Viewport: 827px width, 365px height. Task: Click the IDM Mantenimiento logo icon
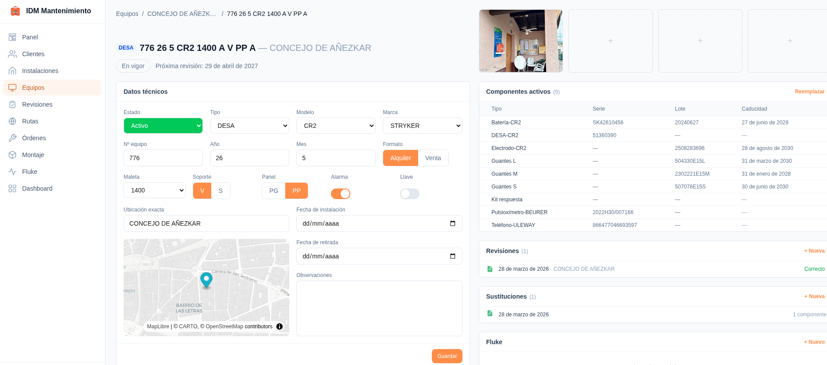(16, 11)
